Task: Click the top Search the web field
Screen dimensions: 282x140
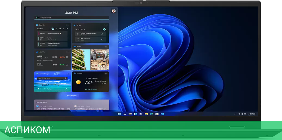Action: [x=72, y=18]
